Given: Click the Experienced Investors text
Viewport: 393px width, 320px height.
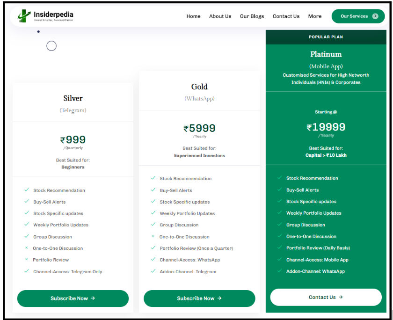Looking at the screenshot, I should pos(199,156).
